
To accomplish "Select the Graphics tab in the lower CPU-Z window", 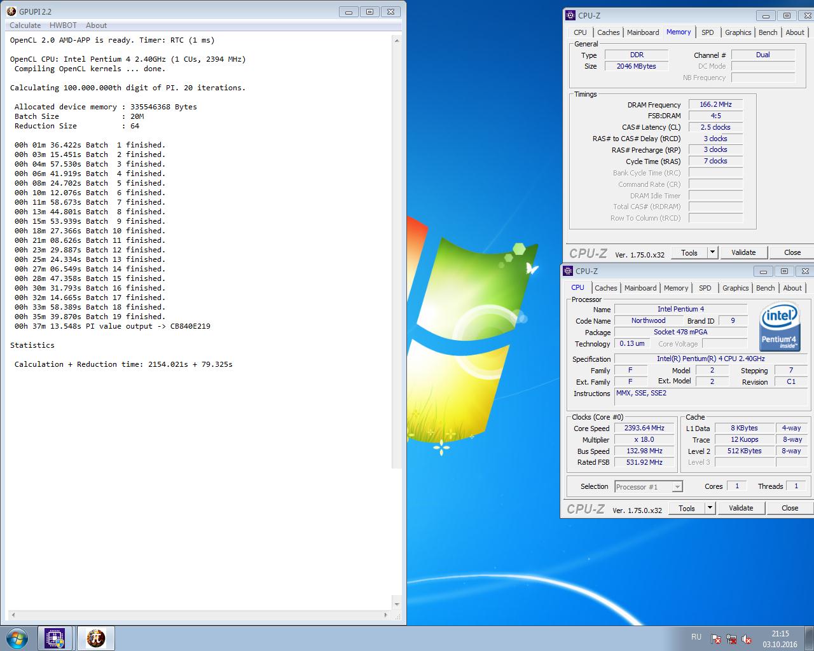I will pos(735,288).
